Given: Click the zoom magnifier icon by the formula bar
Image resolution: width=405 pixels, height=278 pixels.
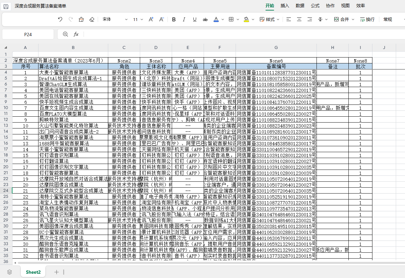Looking at the screenshot, I should click(65, 34).
